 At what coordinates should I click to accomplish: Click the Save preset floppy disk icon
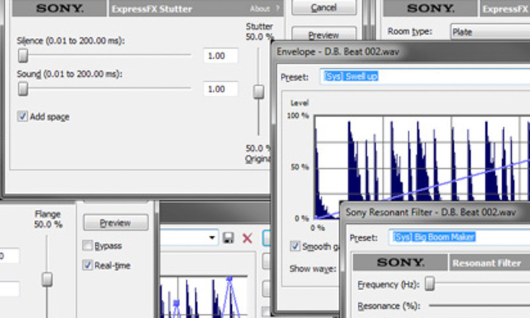click(229, 238)
